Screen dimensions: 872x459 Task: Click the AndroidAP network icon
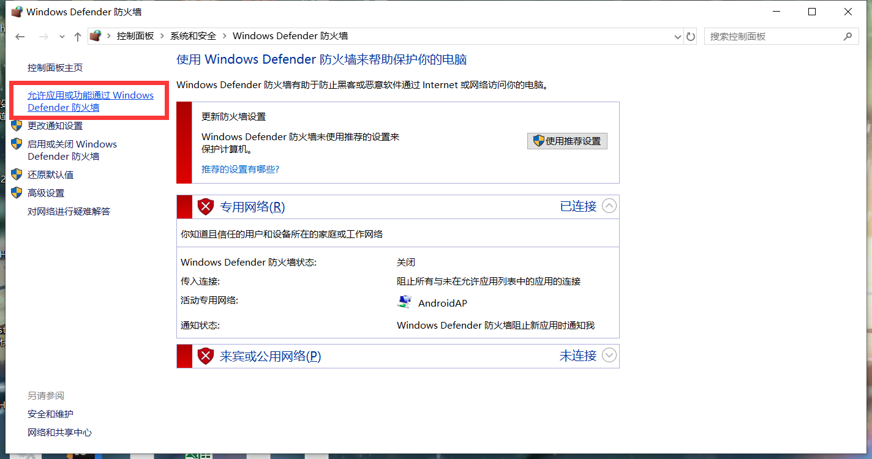click(404, 301)
